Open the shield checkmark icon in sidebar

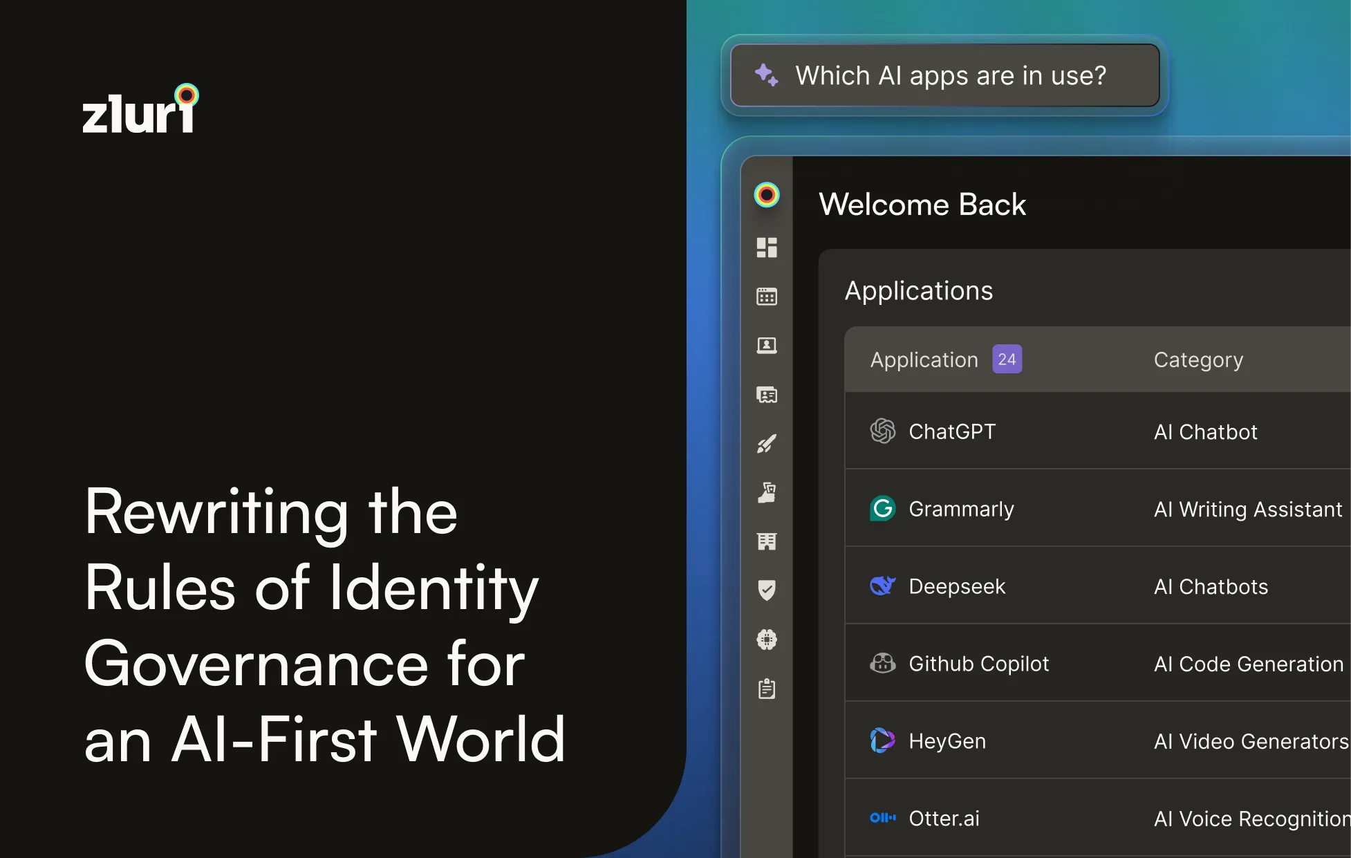tap(767, 590)
